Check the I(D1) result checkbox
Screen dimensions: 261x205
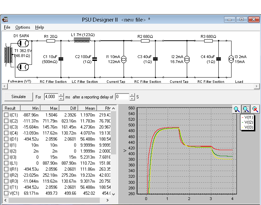(6, 139)
